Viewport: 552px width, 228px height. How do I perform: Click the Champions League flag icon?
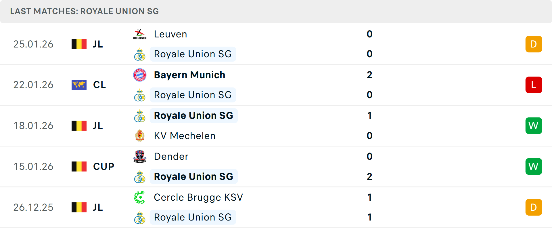click(79, 85)
